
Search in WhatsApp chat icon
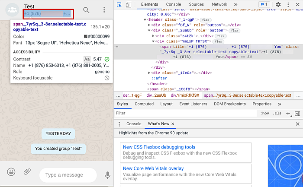pos(86,10)
